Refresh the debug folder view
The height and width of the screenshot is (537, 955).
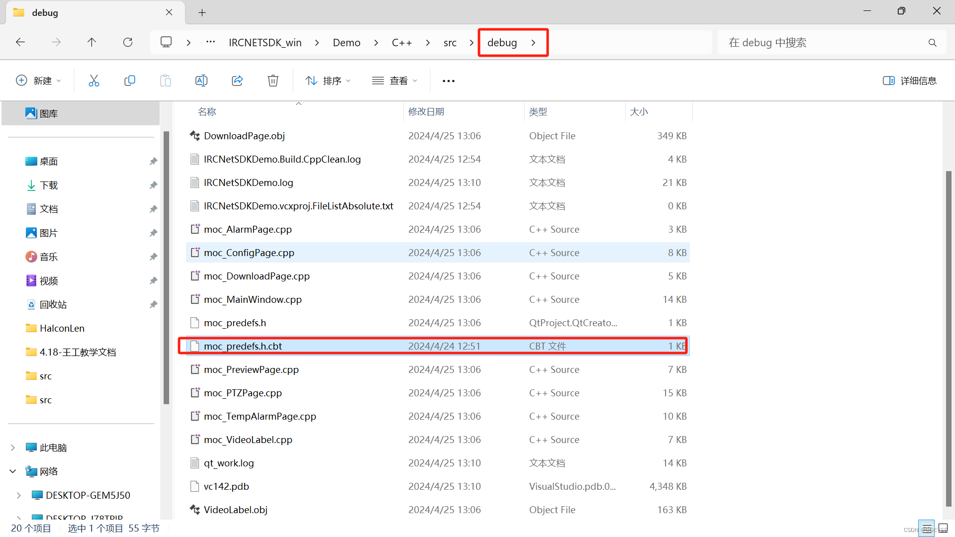click(128, 42)
